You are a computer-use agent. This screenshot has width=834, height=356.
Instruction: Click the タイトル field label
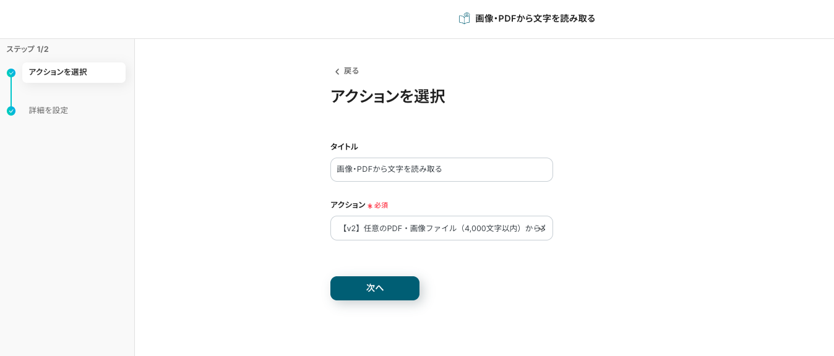pyautogui.click(x=344, y=147)
